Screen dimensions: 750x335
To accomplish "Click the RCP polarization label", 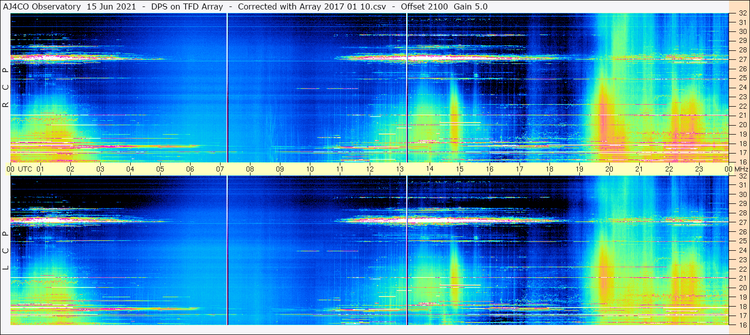I will pyautogui.click(x=5, y=88).
